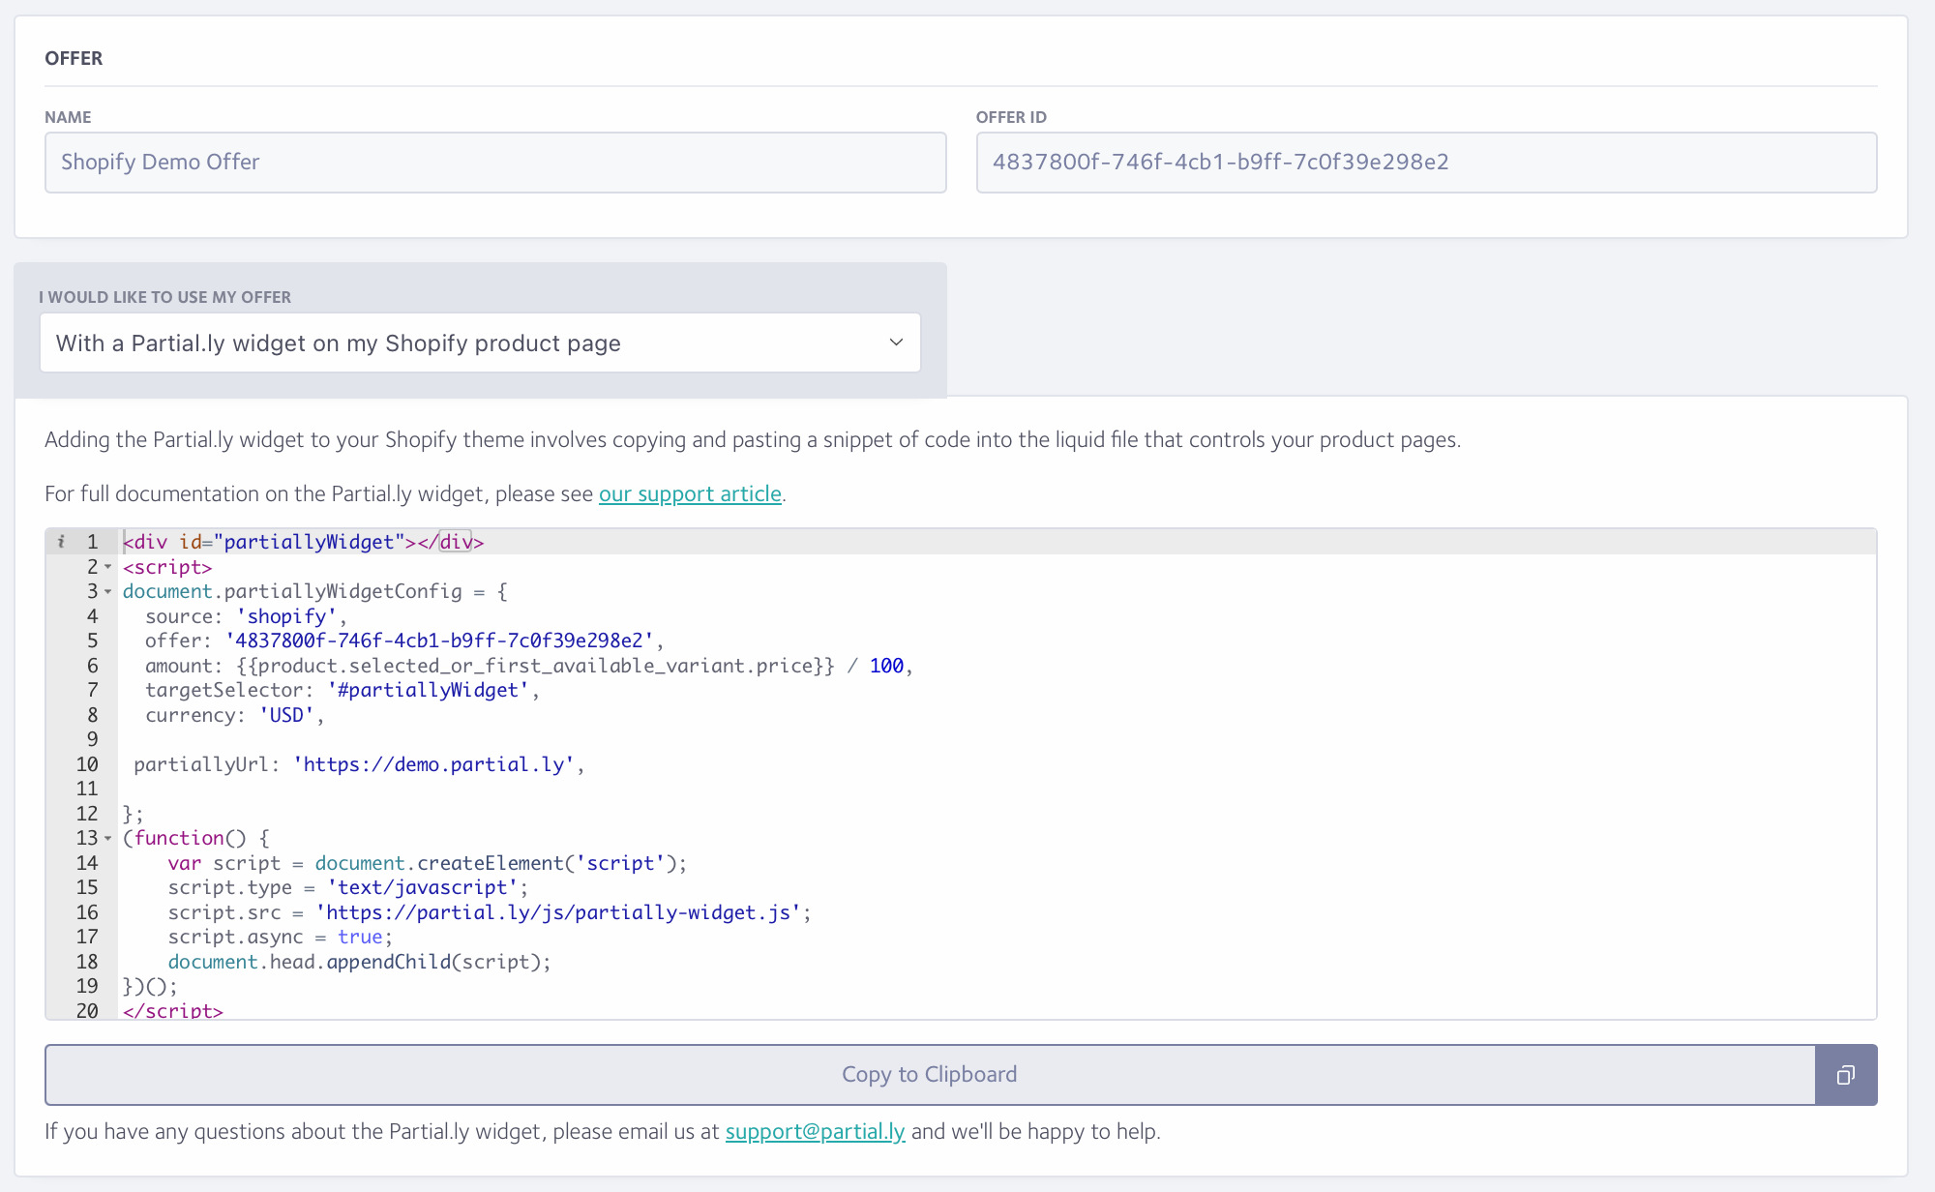
Task: Click the copy icon on the clipboard button
Action: coord(1846,1074)
